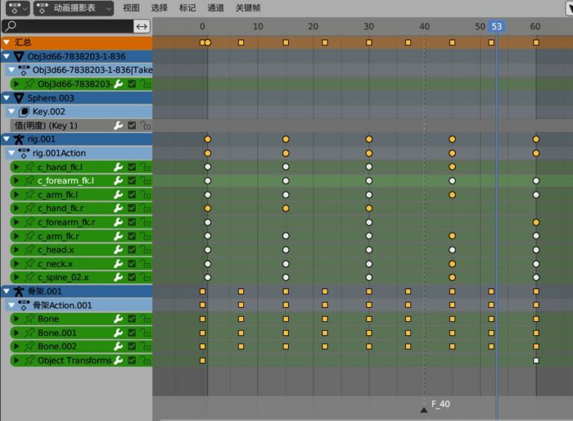Click the modifier wrench on Object Transforms
This screenshot has width=573, height=421.
pos(118,361)
